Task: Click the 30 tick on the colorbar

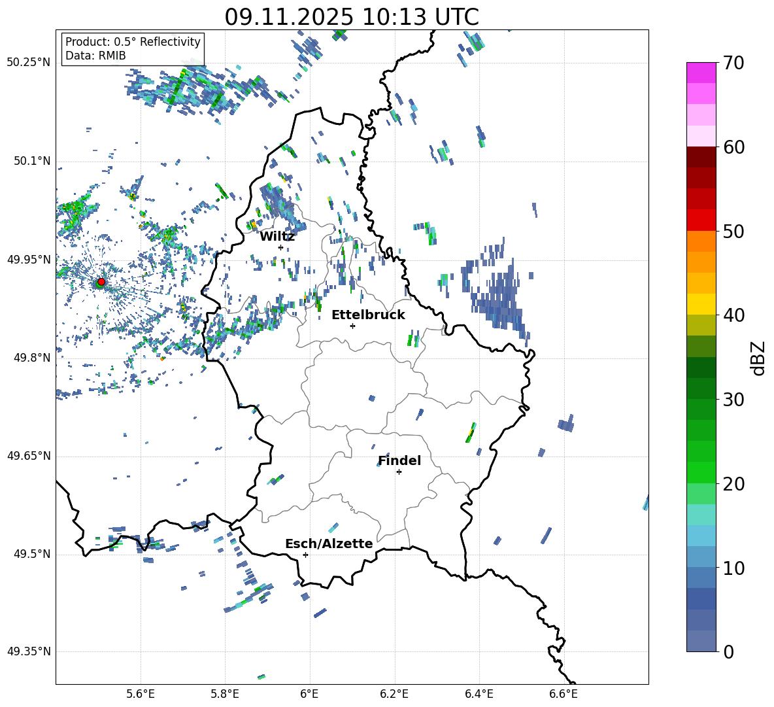Action: (x=733, y=400)
